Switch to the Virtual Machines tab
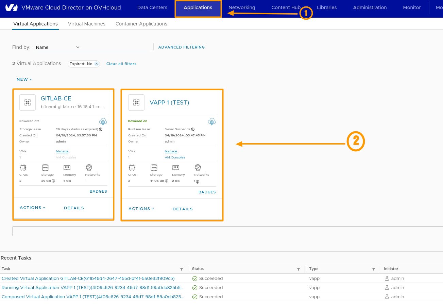This screenshot has width=443, height=304. [87, 24]
